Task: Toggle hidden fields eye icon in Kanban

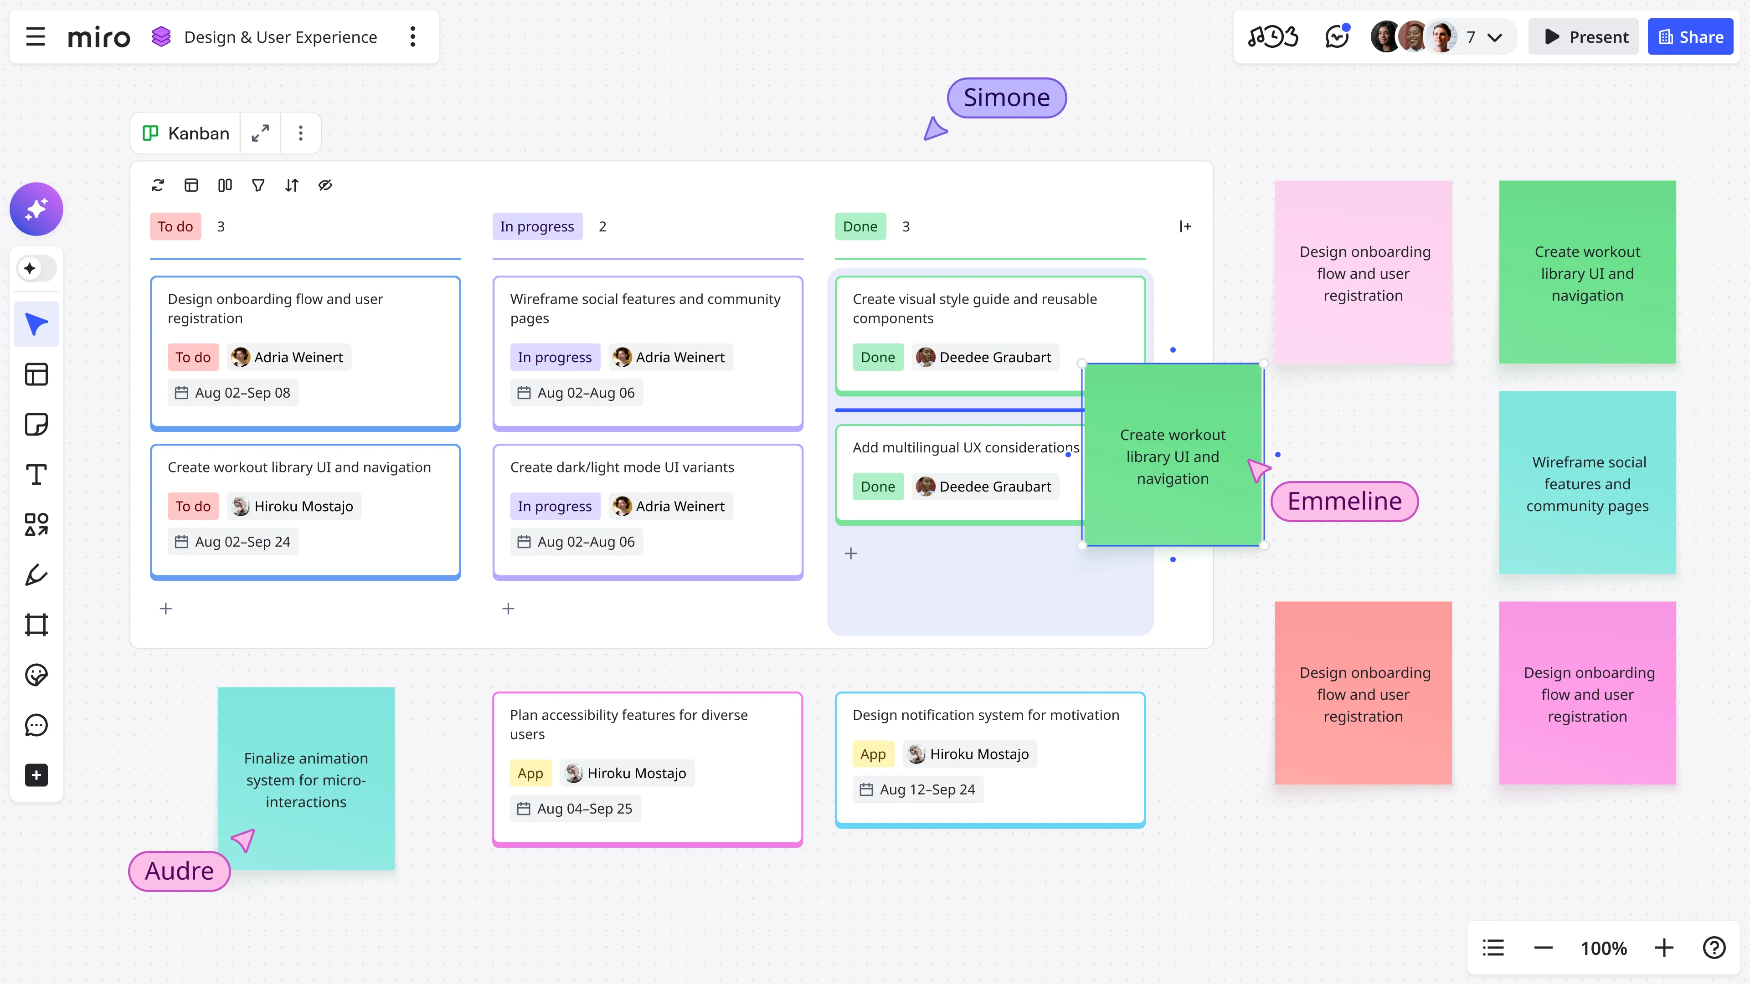Action: (x=325, y=185)
